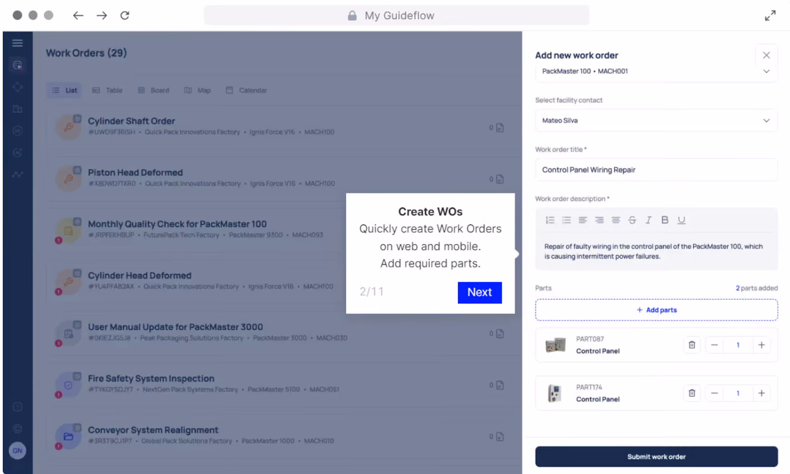Apply numbered list formatting
This screenshot has width=790, height=474.
click(x=550, y=220)
